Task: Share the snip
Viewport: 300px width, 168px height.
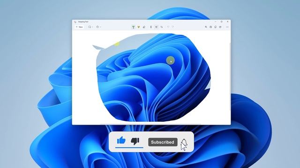Action: coord(220,27)
